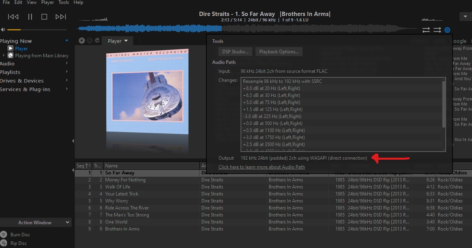The height and width of the screenshot is (248, 472).
Task: Select Ride Across The River track
Action: point(273,208)
